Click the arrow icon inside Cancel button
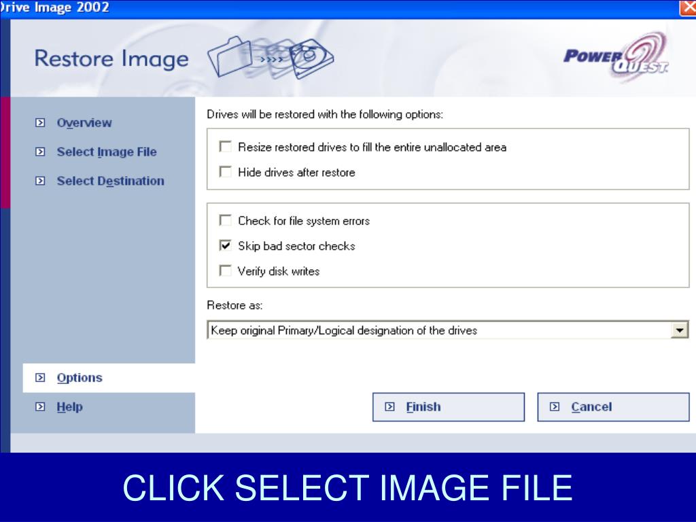696x522 pixels. [555, 406]
